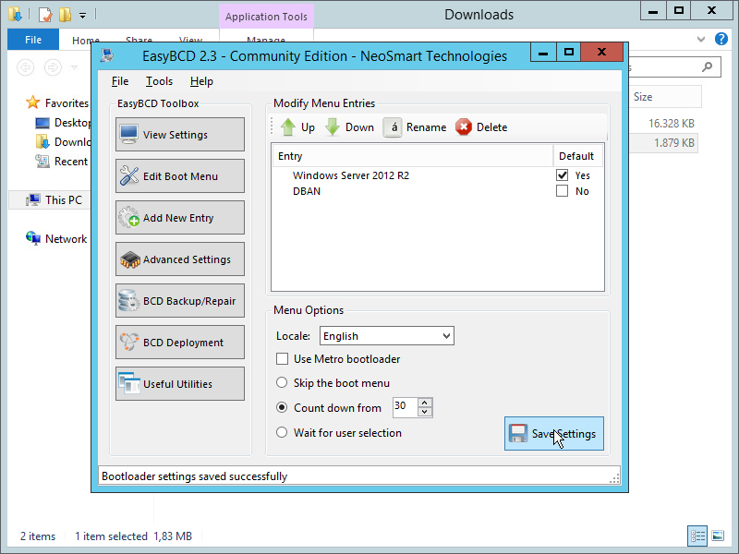Image resolution: width=739 pixels, height=554 pixels.
Task: Open View Settings in EasyBCD Toolbox
Action: coord(180,135)
